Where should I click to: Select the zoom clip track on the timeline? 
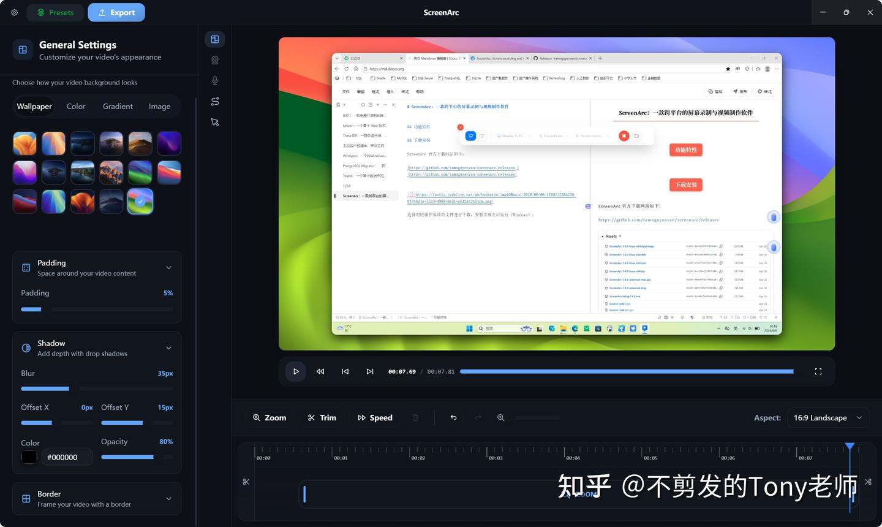tap(578, 495)
